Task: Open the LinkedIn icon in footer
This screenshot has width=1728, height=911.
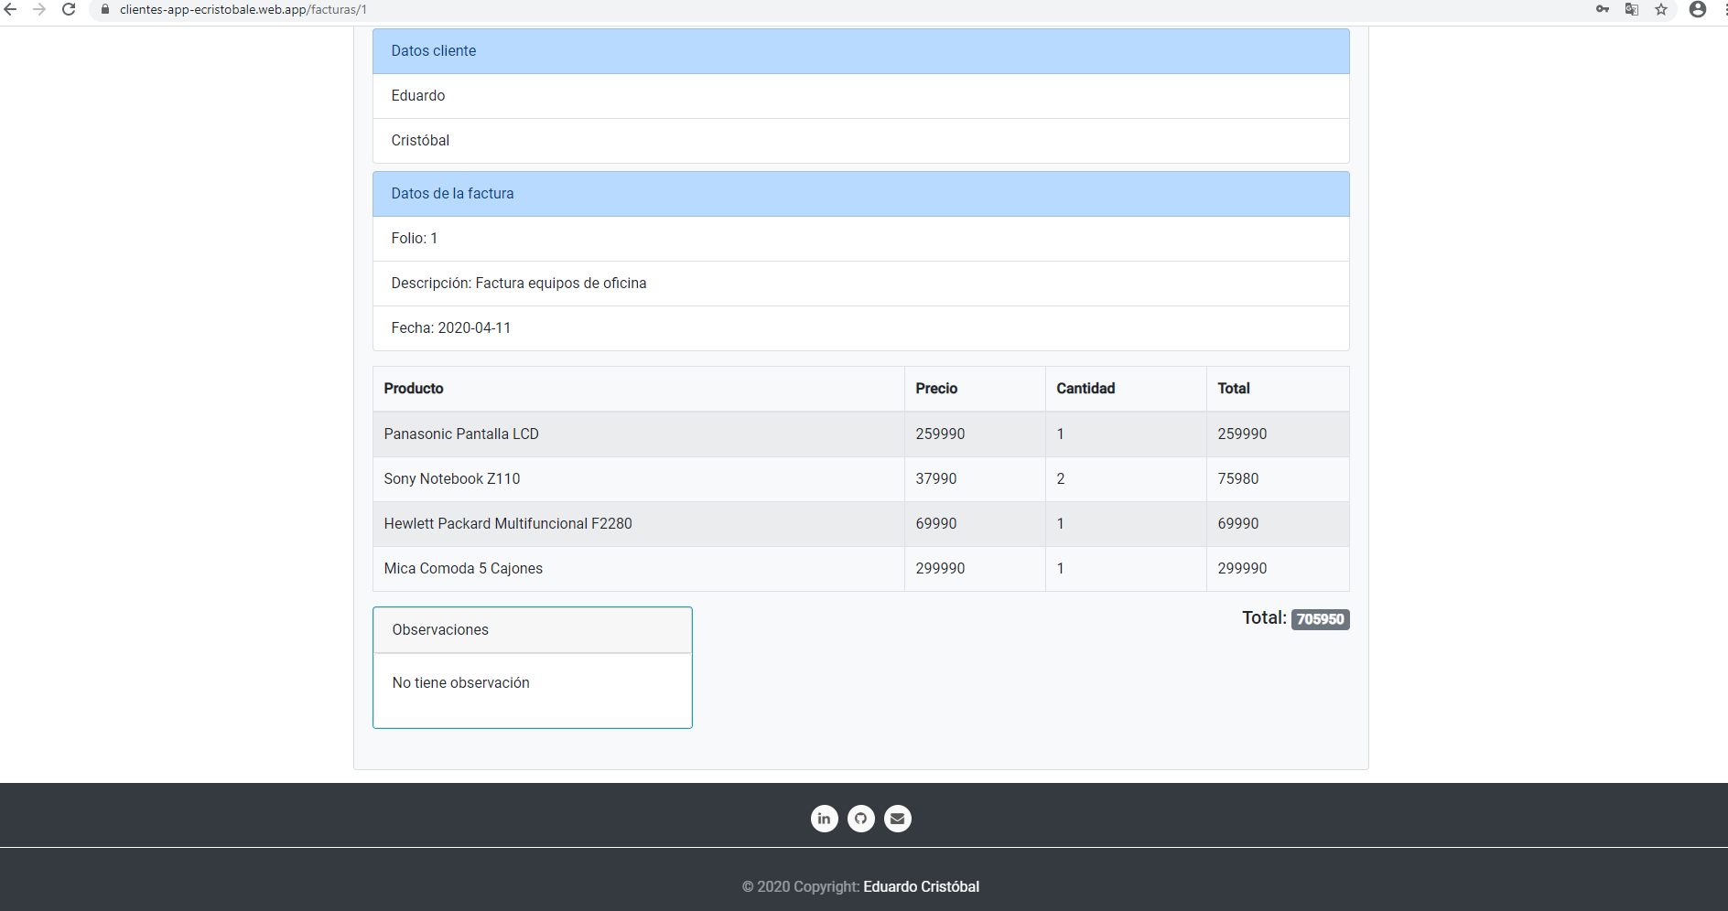Action: point(824,819)
